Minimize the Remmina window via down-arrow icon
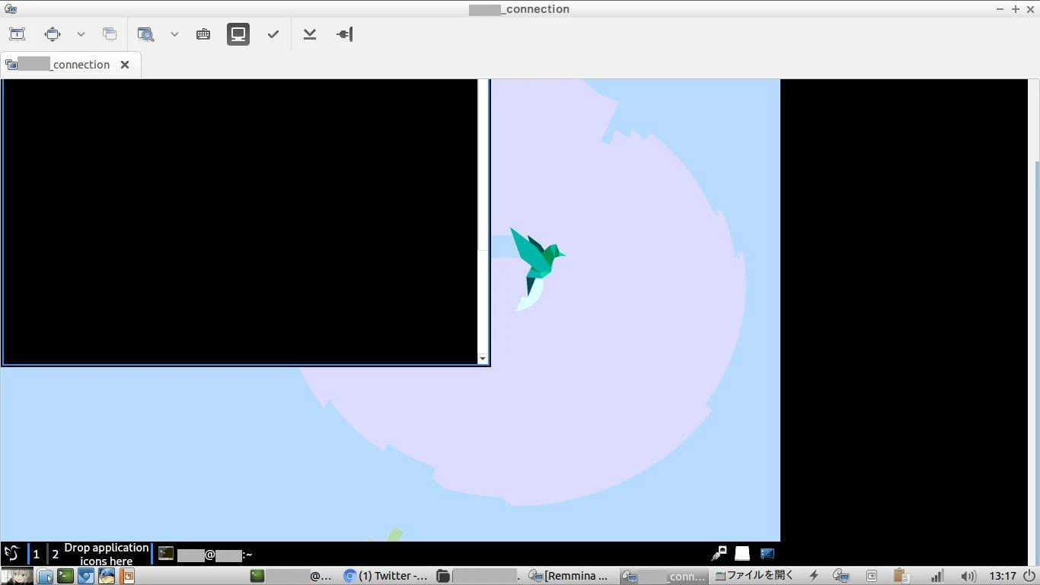Screen dimensions: 1040x585 (x=310, y=34)
